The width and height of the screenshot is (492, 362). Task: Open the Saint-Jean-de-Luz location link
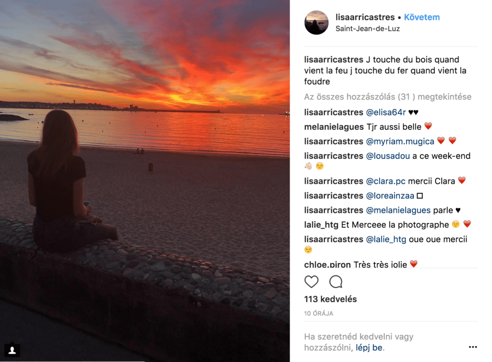click(x=368, y=29)
